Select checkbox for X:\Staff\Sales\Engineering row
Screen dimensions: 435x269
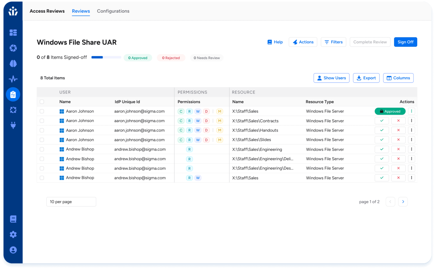42,149
